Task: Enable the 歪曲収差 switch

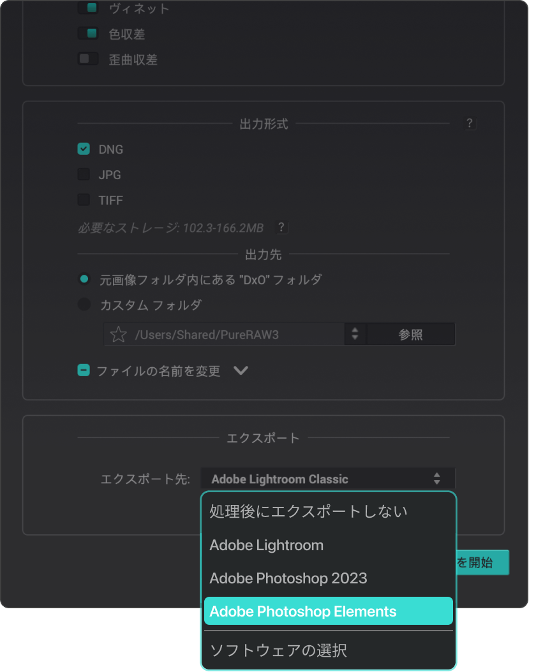Action: [88, 59]
